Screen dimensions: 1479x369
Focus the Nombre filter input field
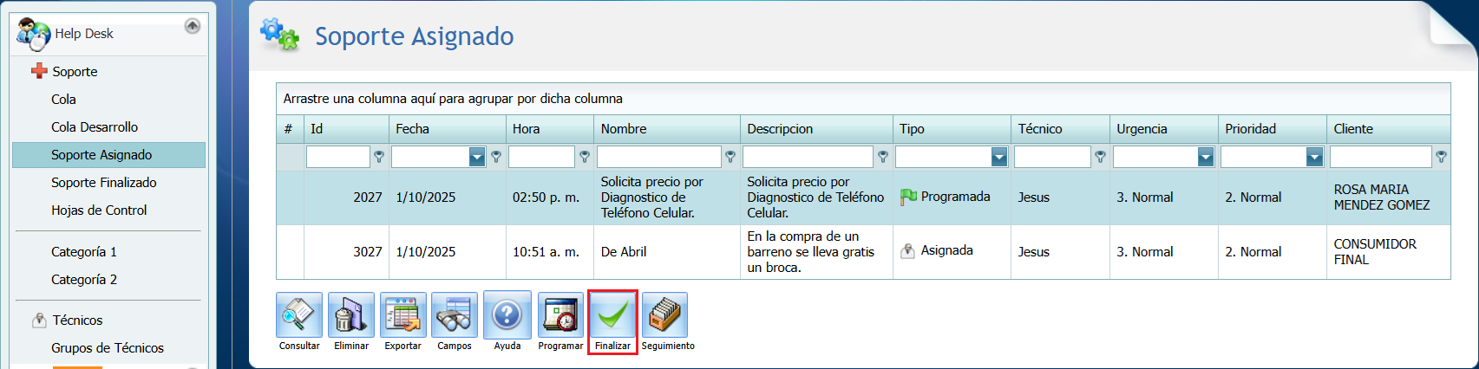tap(659, 157)
